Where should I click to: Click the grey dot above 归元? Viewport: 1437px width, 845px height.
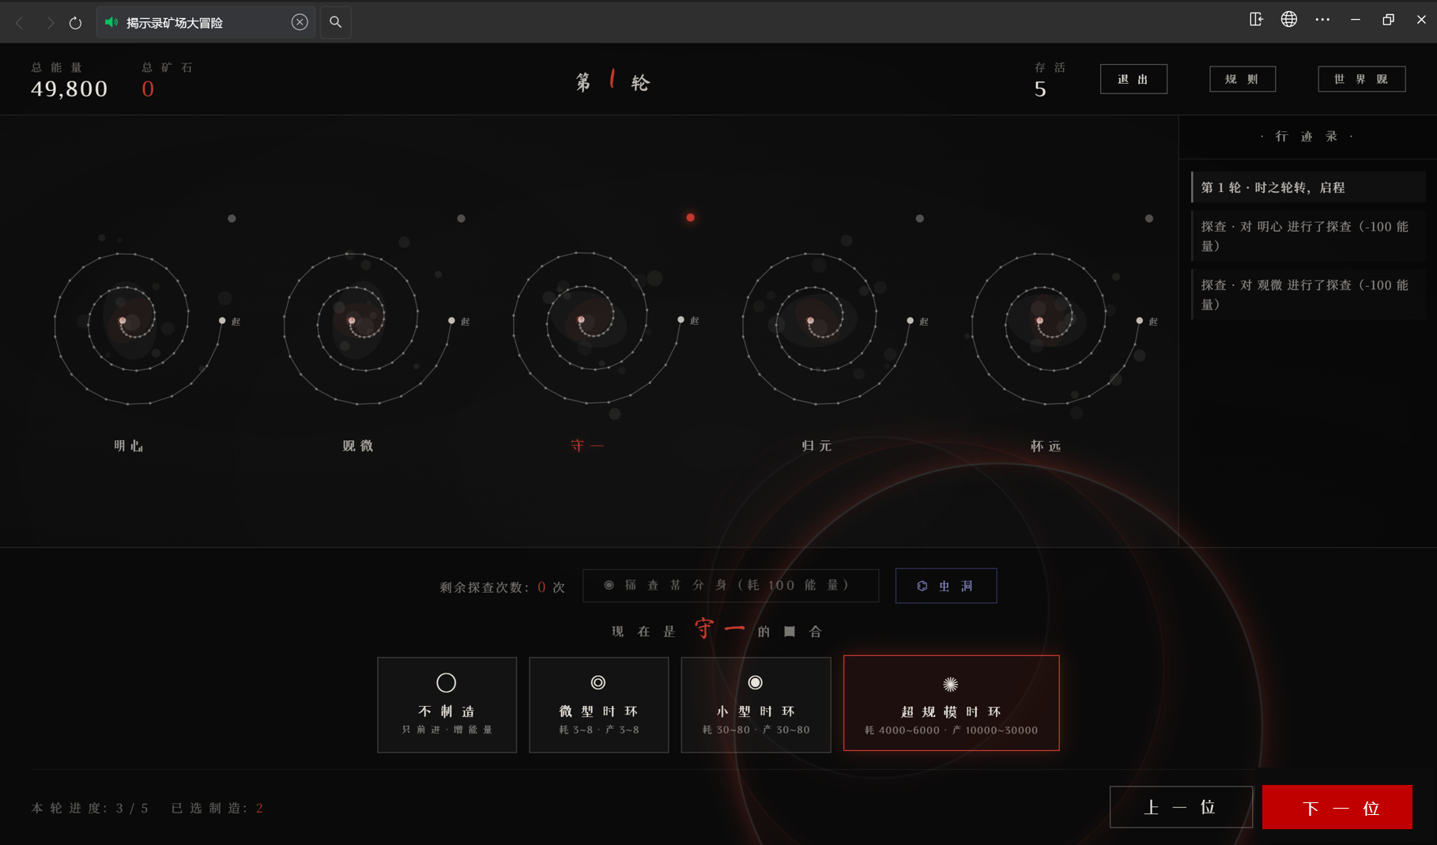pos(919,218)
